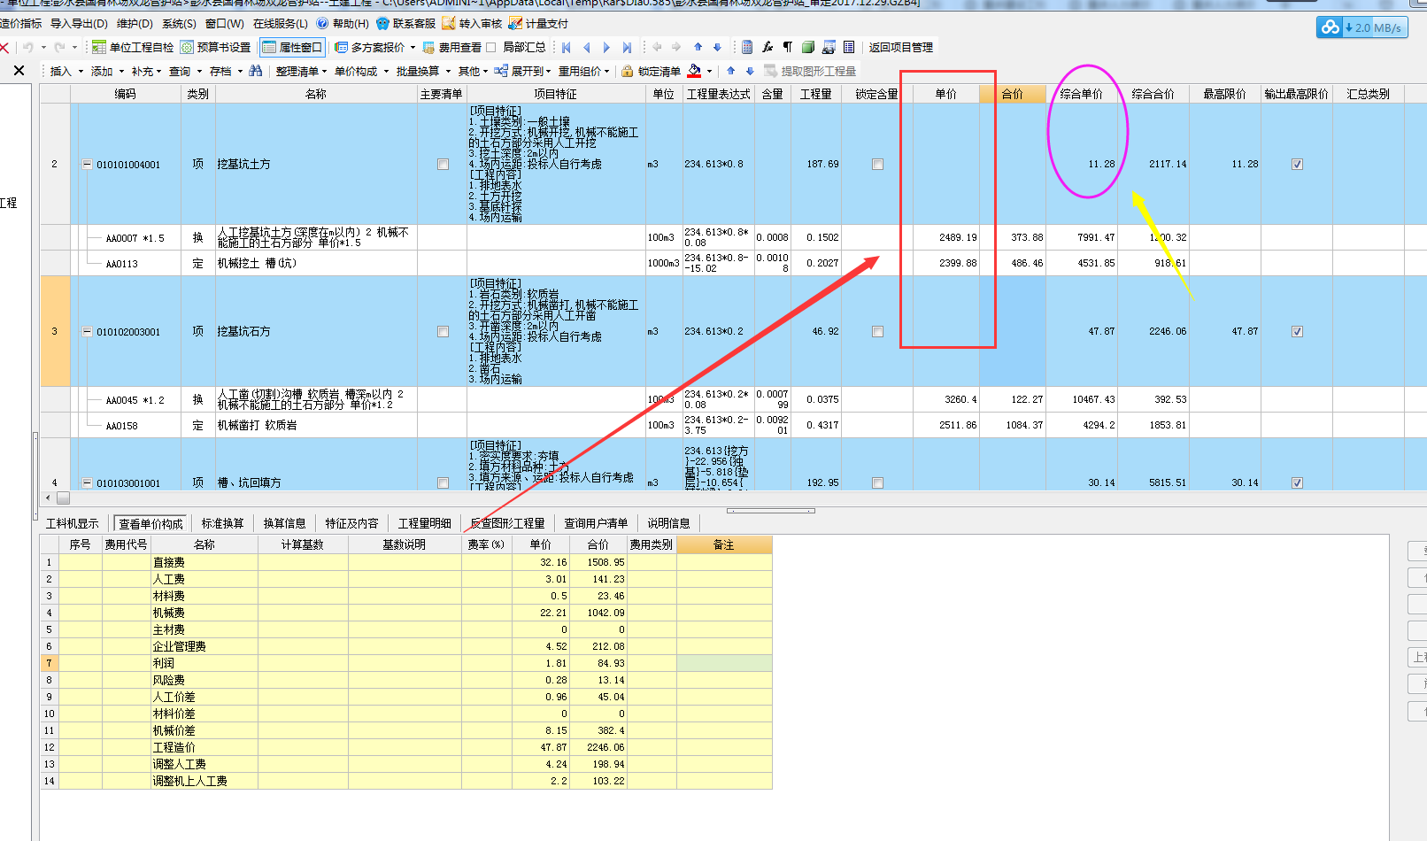Image resolution: width=1427 pixels, height=841 pixels.
Task: Close panel with black X icon
Action: (19, 70)
